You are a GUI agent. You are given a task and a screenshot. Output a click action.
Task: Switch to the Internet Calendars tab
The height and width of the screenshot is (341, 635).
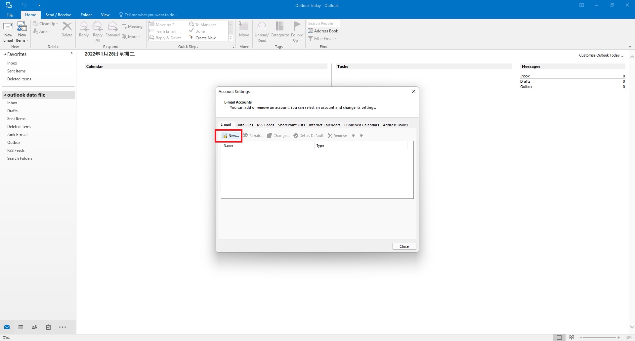pos(324,125)
